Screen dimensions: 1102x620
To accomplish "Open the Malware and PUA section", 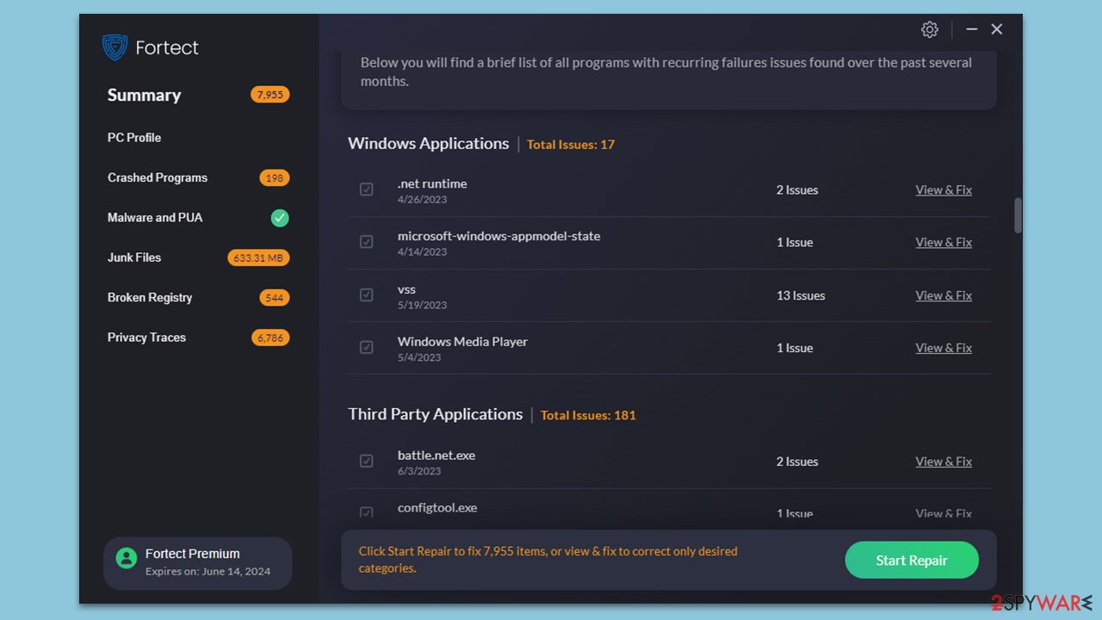I will click(155, 218).
